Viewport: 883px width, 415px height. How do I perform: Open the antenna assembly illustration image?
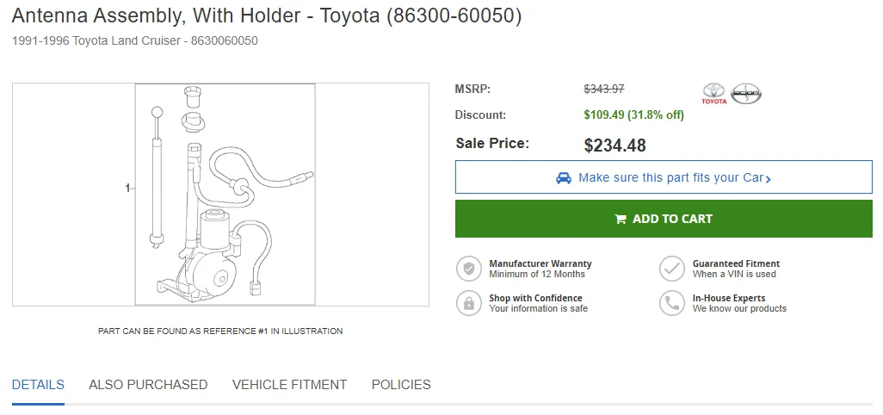click(225, 195)
